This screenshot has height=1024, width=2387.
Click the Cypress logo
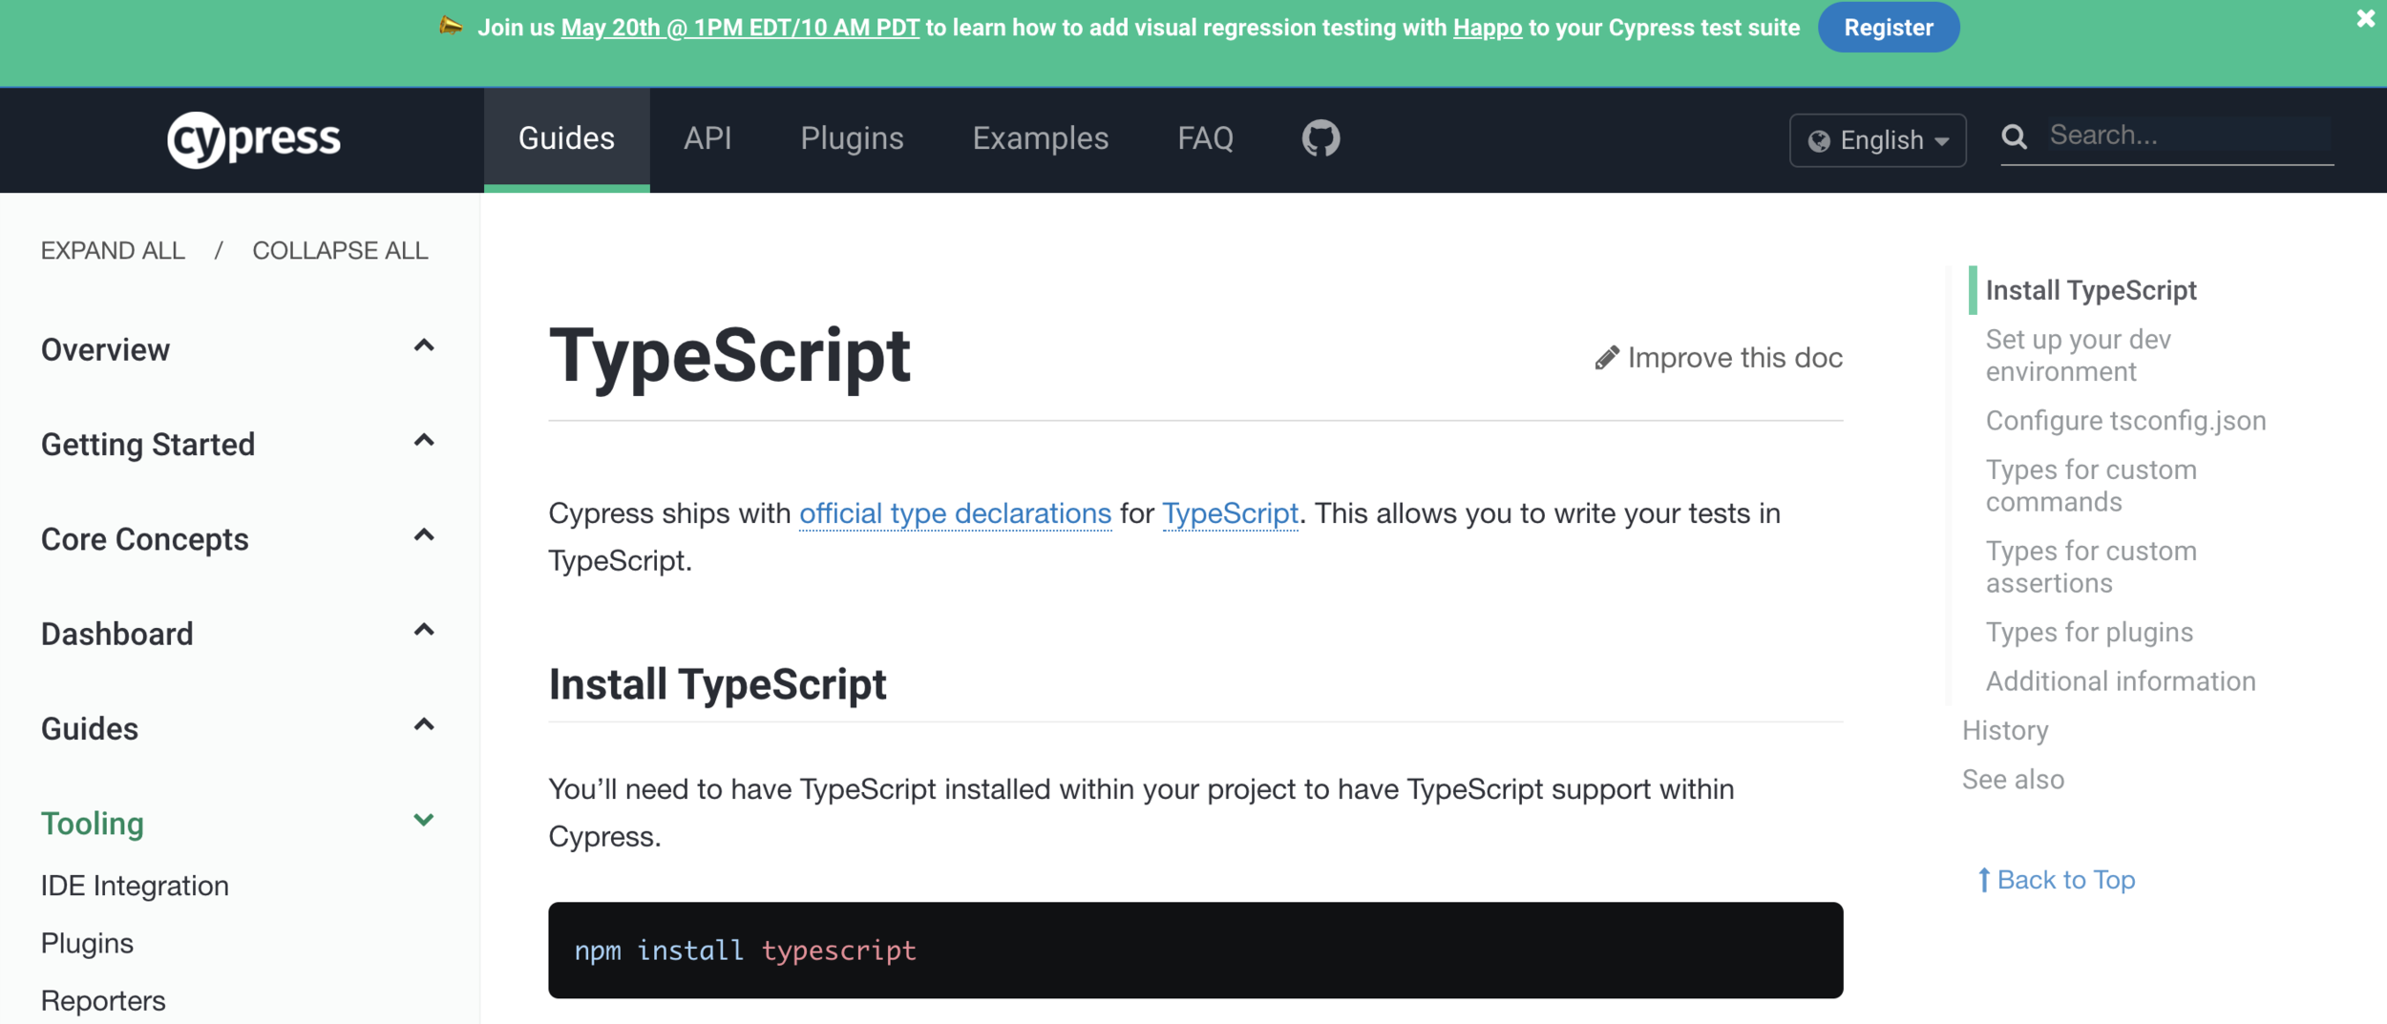pos(254,139)
